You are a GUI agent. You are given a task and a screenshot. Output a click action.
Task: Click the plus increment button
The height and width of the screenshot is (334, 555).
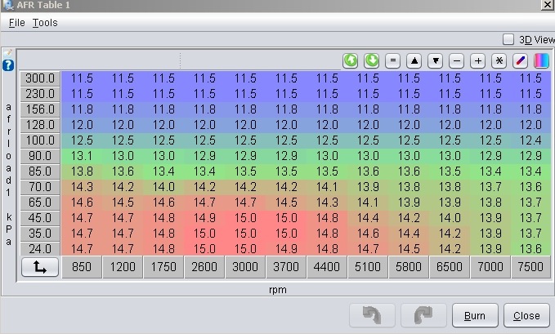click(478, 60)
